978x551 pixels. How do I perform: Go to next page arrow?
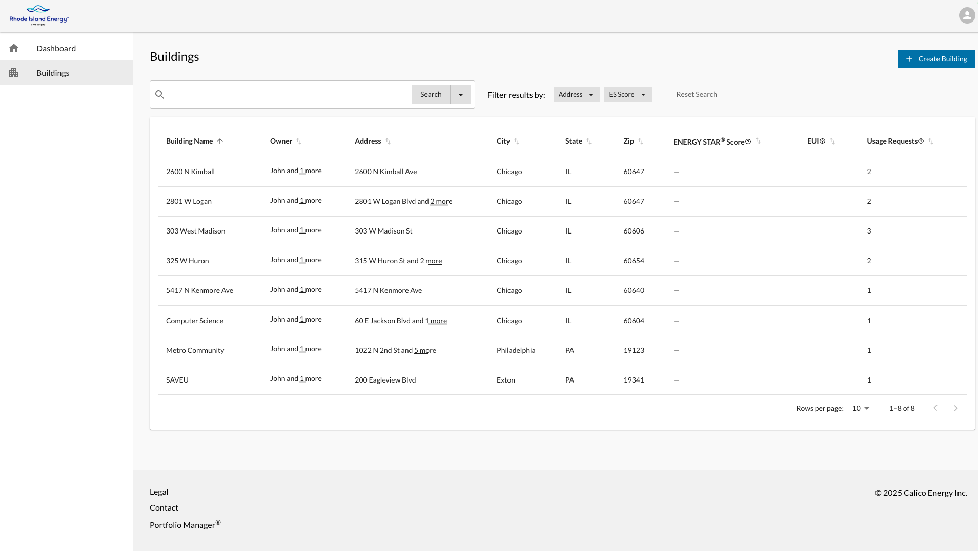pyautogui.click(x=955, y=408)
